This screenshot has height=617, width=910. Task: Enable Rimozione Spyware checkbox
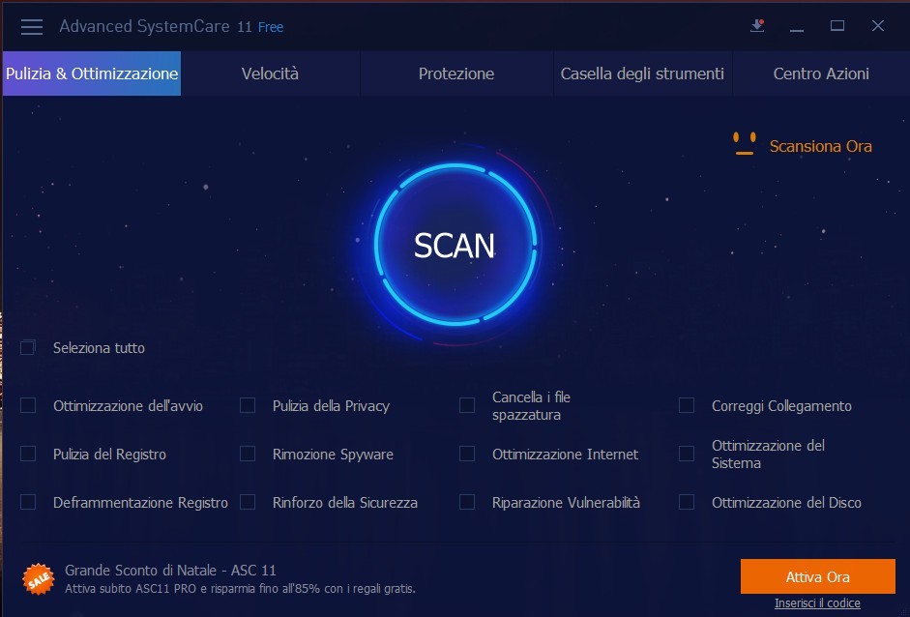point(248,454)
